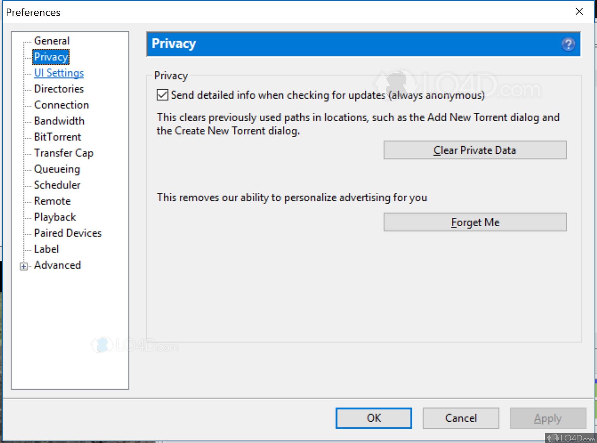Screen dimensions: 597x443
Task: Open the Paired Devices section
Action: tap(68, 233)
